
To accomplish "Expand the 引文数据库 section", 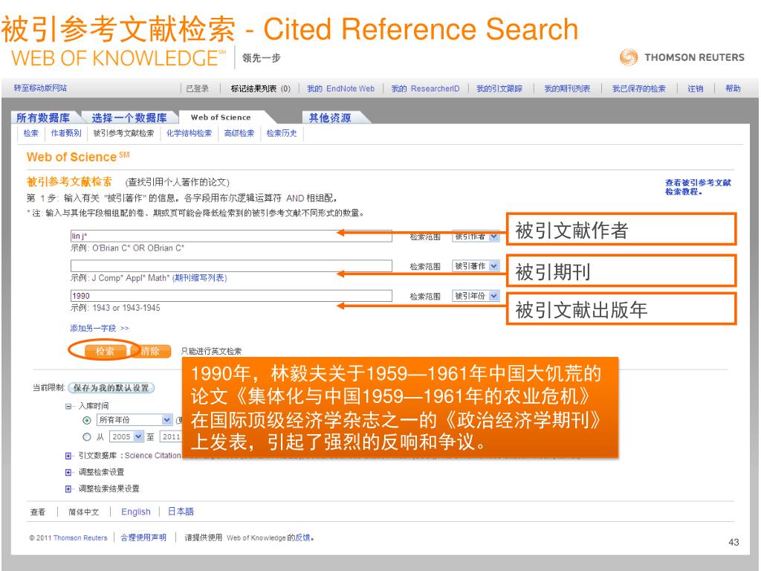I will pos(68,456).
